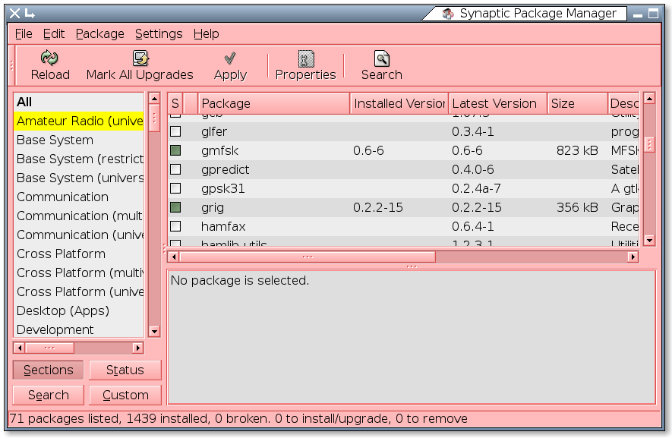Sort by the Size column header

[577, 103]
